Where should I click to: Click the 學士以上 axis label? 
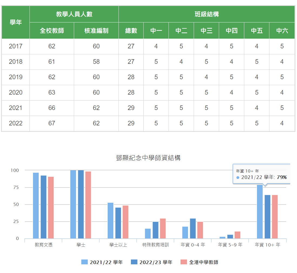click(118, 245)
